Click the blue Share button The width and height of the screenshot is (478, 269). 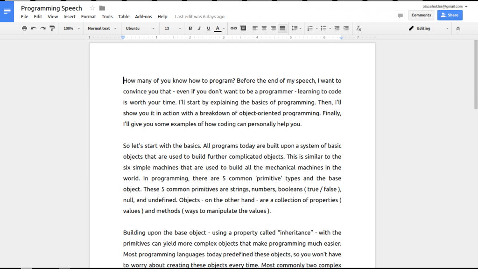(450, 15)
